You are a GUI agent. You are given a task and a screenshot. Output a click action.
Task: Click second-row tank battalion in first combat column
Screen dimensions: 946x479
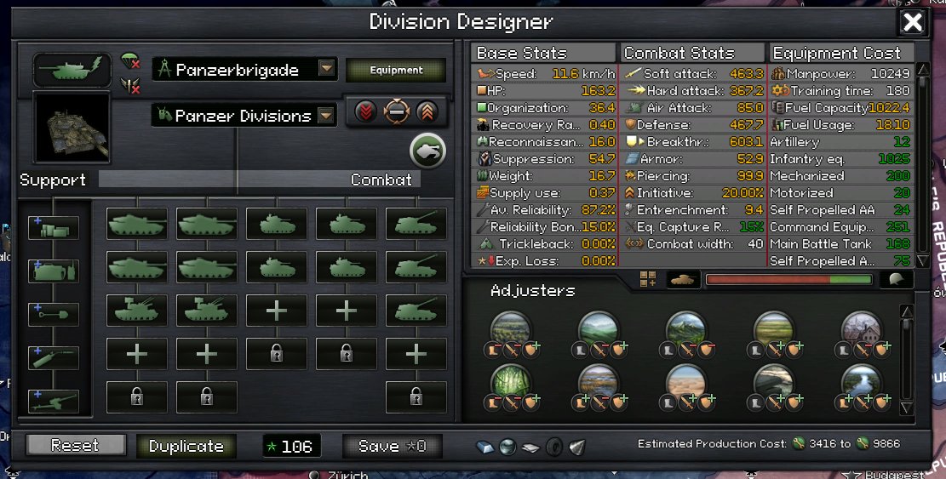(137, 267)
